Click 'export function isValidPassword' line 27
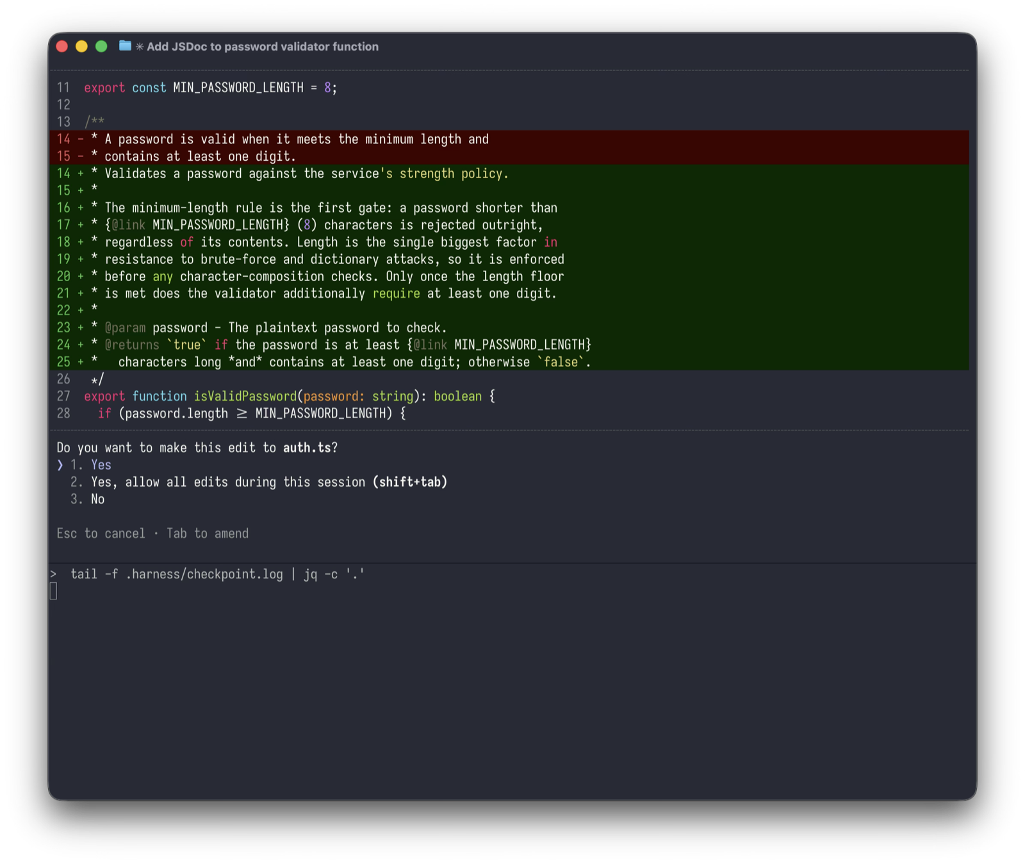This screenshot has height=864, width=1025. (290, 396)
